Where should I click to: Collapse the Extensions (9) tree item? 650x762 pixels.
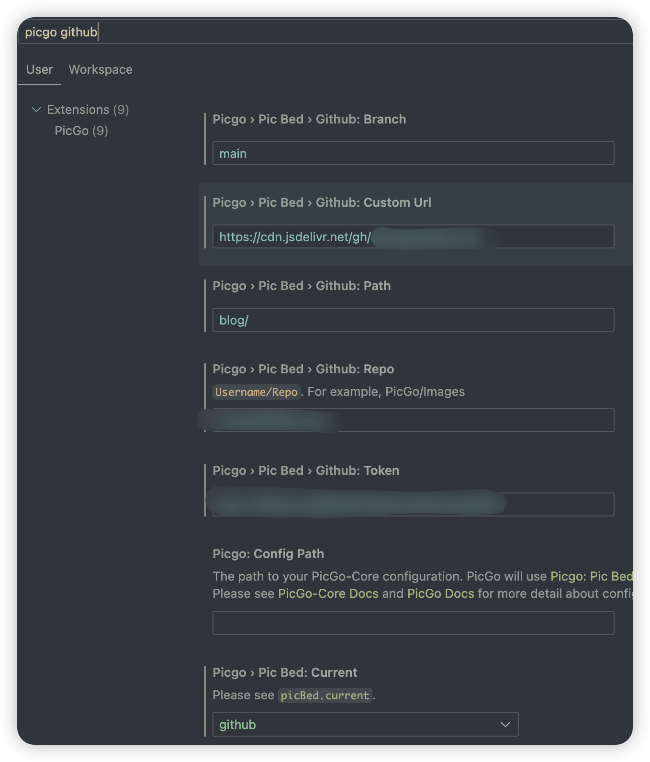pos(35,109)
